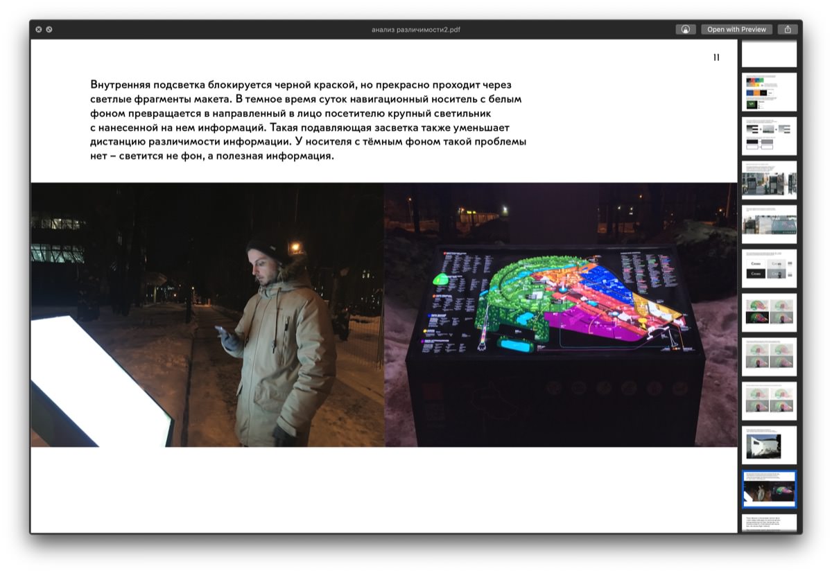Open the Share menu icon

788,30
